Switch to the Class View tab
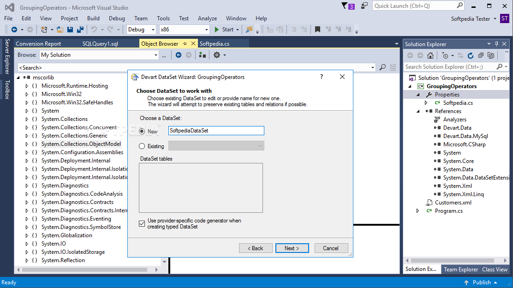This screenshot has width=513, height=288. click(x=495, y=270)
